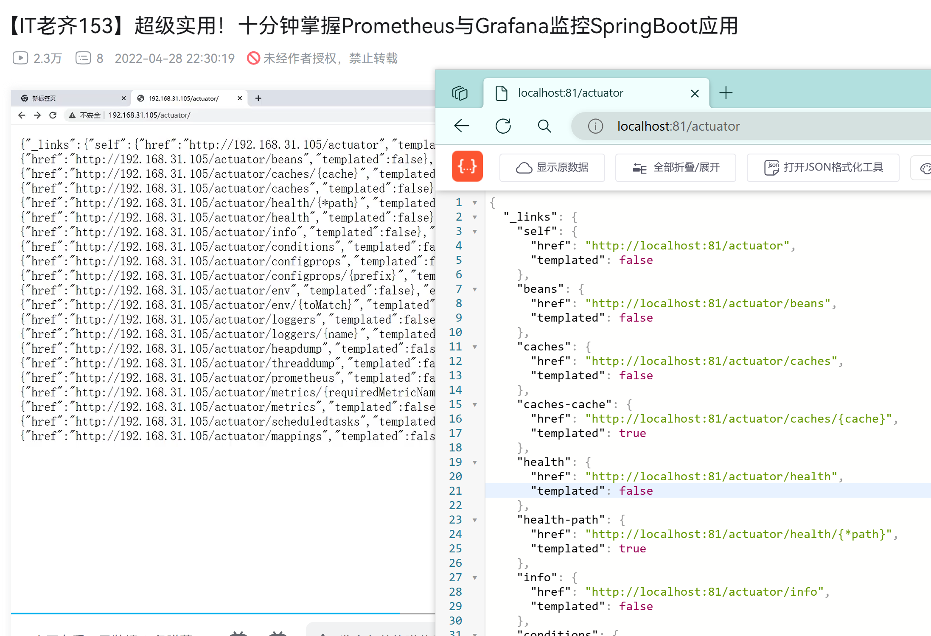The image size is (931, 636).
Task: Click the 显示原数据 button
Action: (x=552, y=168)
